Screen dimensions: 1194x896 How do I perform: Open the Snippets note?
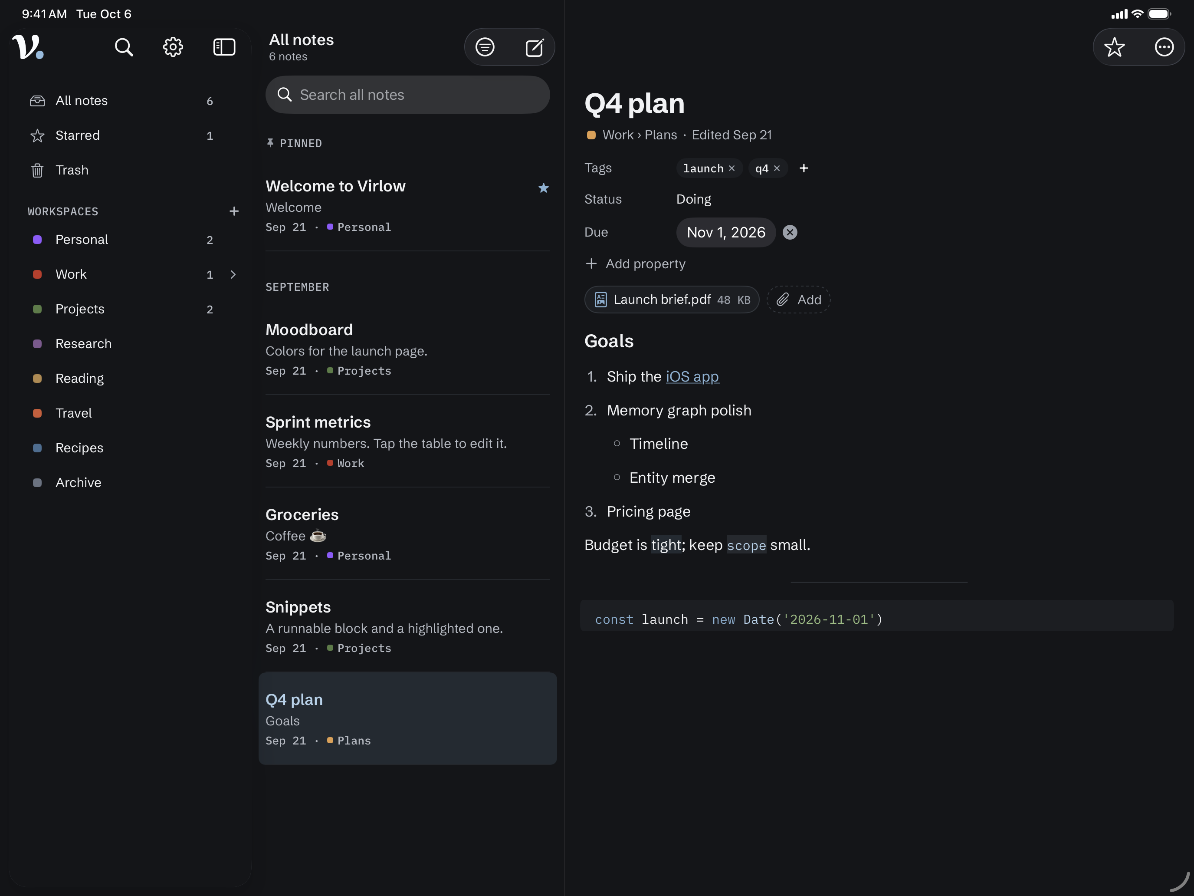click(x=407, y=626)
